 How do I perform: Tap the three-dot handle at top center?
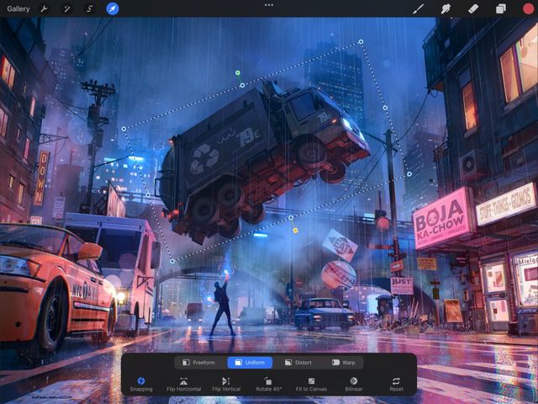tap(269, 5)
